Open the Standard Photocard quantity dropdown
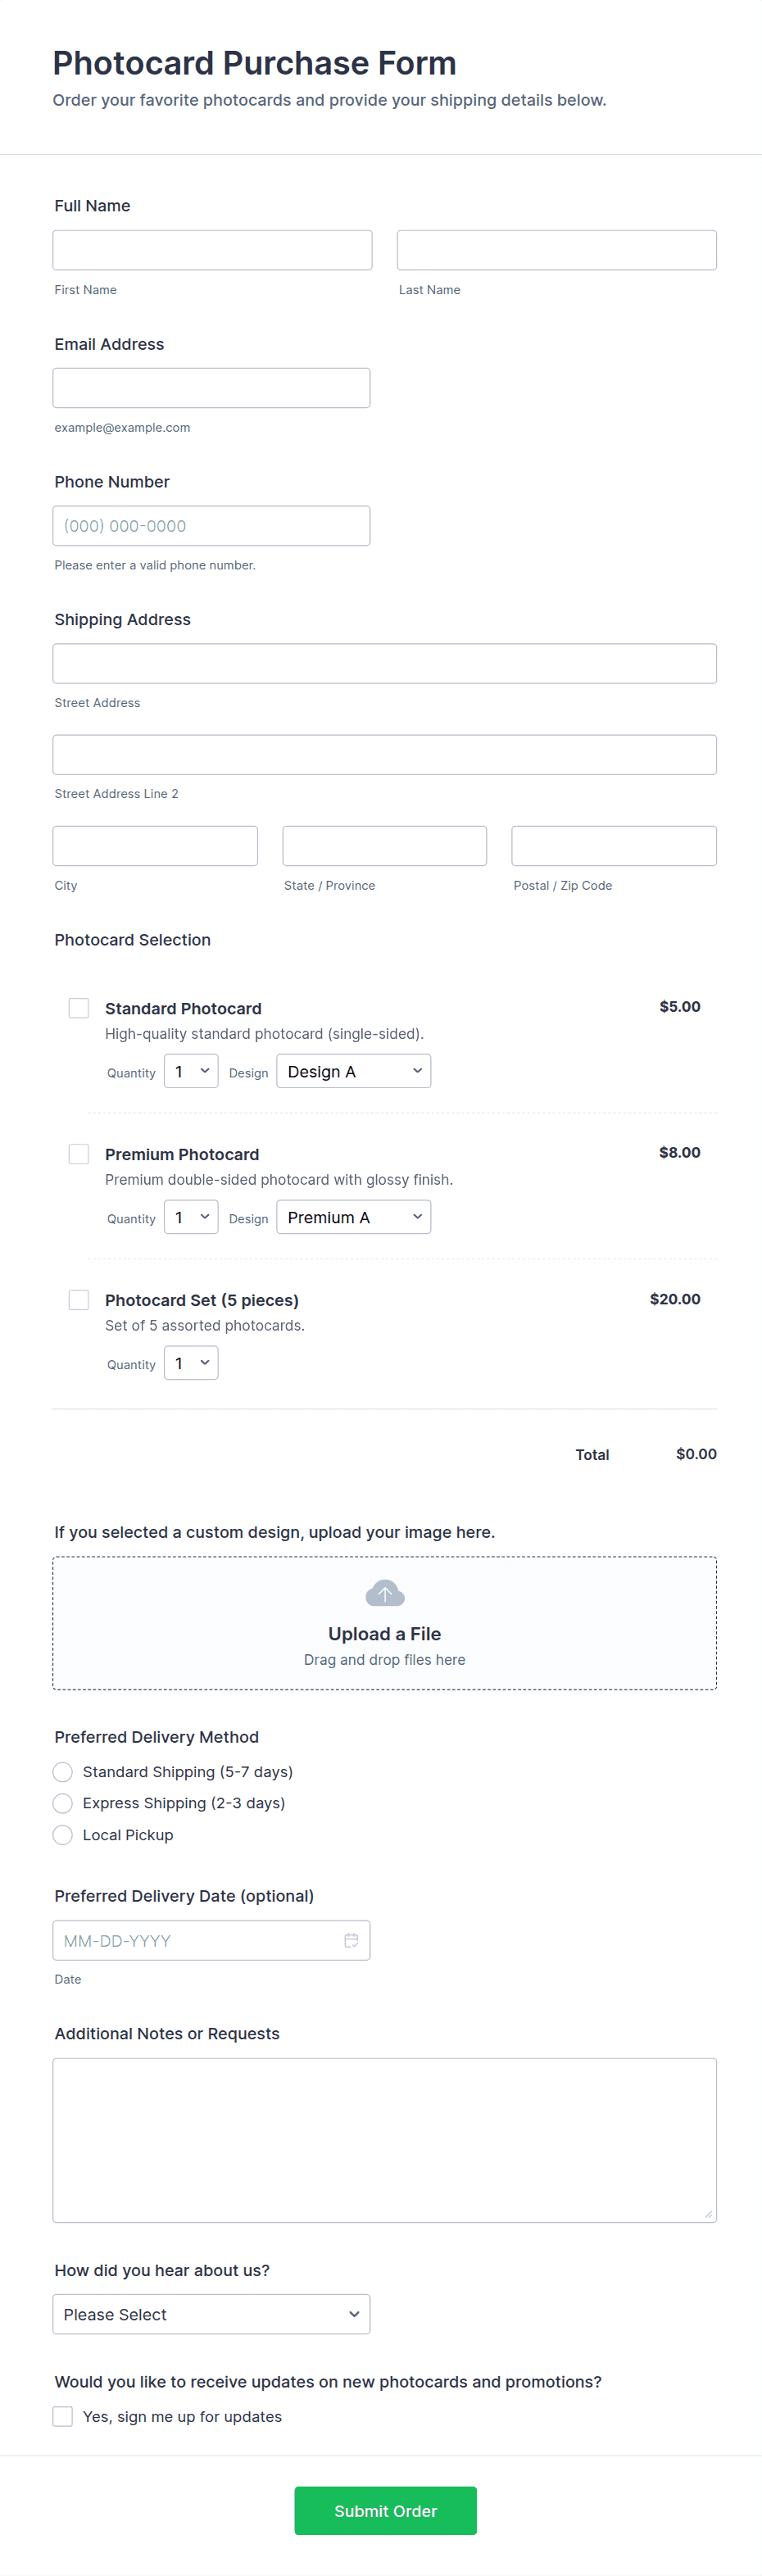Screen dimensions: 762x2576 click(x=191, y=1071)
